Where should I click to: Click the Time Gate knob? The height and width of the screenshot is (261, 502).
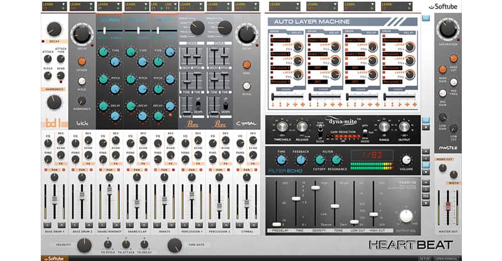(x=175, y=245)
